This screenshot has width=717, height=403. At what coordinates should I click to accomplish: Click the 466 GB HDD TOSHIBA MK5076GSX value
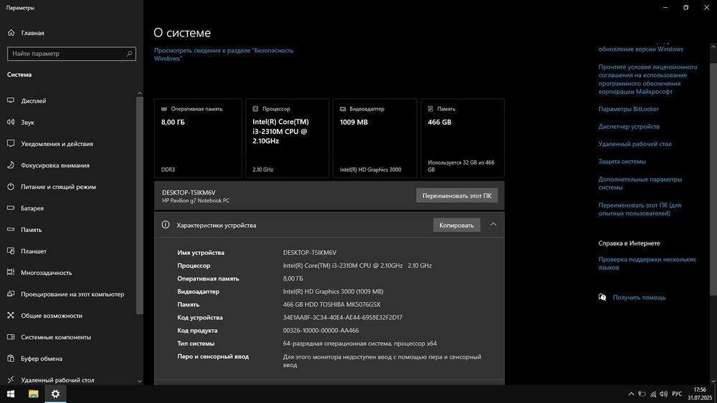coord(331,304)
